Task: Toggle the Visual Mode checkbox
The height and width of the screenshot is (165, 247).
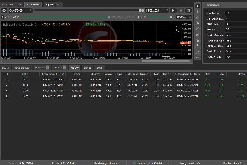Action: point(2,17)
